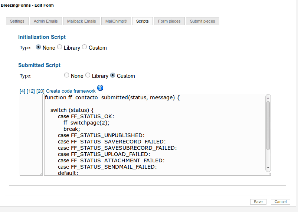Image resolution: width=298 pixels, height=212 pixels.
Task: Select the Scripts tab
Action: click(143, 21)
